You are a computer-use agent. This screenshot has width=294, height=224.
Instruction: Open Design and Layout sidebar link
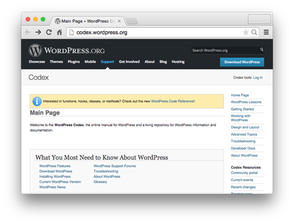coord(245,127)
